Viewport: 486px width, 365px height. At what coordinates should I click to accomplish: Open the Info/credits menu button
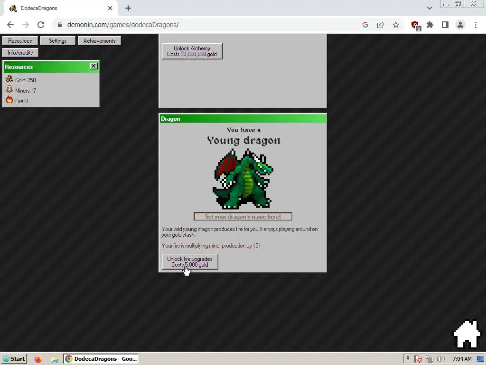20,52
